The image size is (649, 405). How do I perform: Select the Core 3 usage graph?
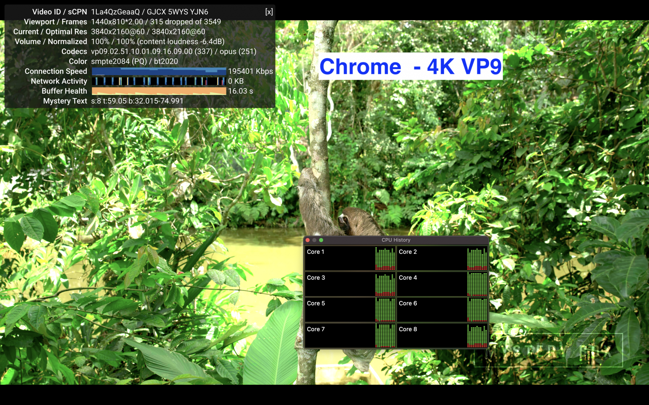(385, 284)
